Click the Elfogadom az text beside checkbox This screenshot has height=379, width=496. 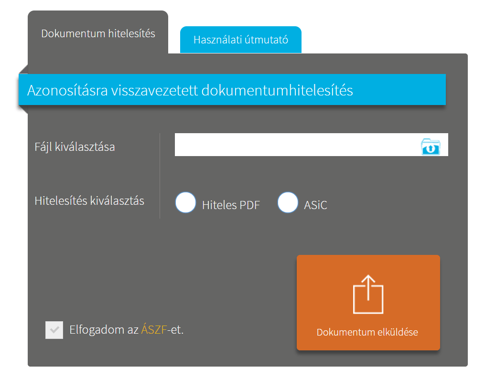104,329
